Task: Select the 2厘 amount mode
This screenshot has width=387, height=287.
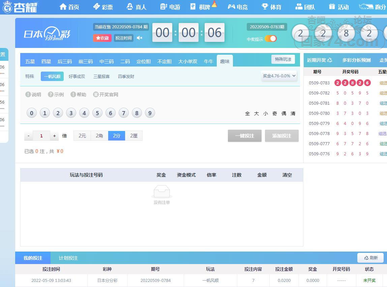Action: click(134, 136)
